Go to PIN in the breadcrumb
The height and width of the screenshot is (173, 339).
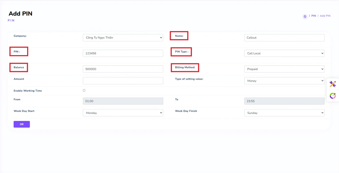(314, 16)
